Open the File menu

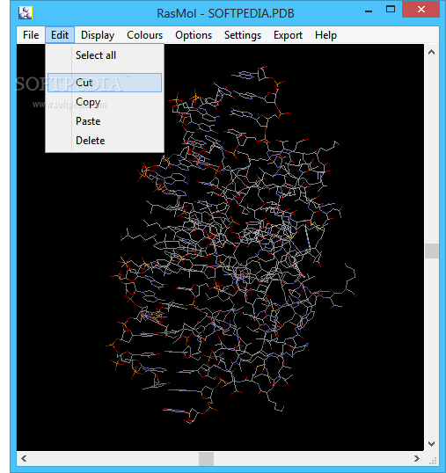(31, 35)
